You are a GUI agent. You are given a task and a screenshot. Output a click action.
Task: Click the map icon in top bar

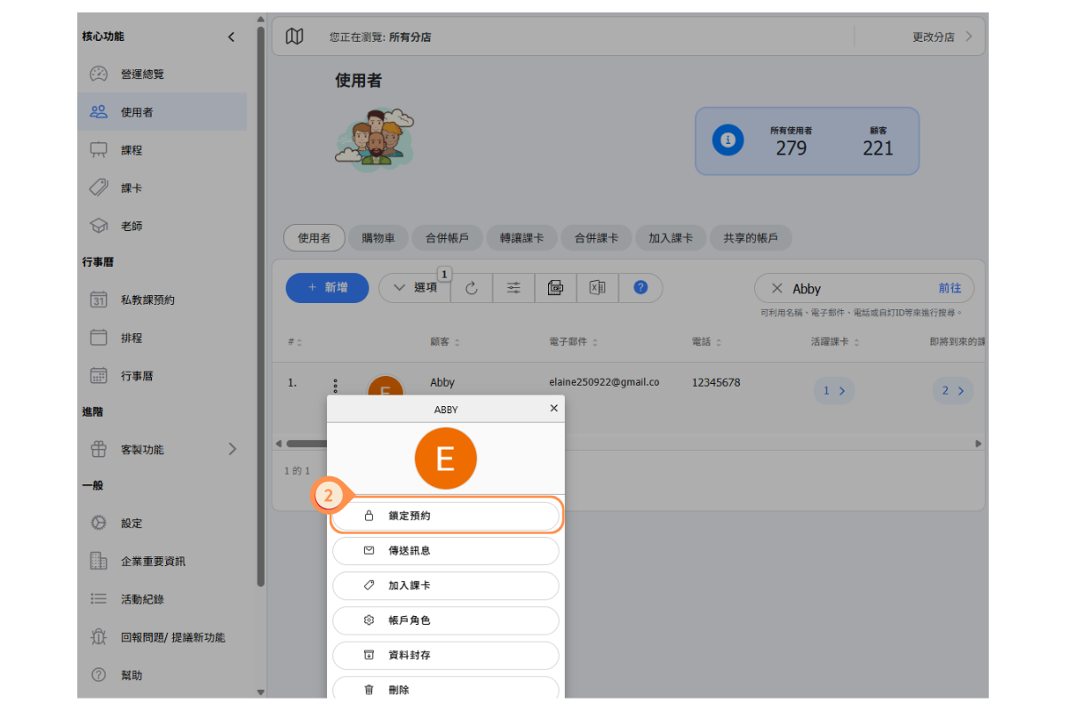coord(294,36)
